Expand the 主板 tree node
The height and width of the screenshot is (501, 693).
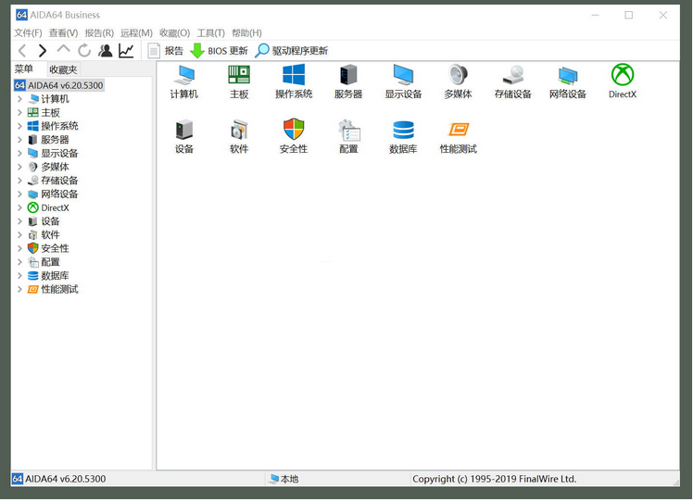(19, 113)
